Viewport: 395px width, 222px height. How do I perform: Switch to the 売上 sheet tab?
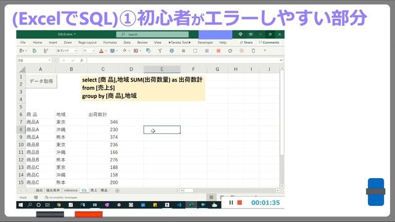coord(94,191)
